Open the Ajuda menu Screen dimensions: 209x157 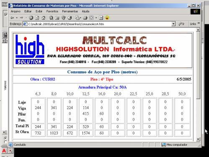[85, 11]
